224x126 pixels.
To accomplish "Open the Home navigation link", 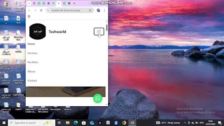I will click(x=31, y=44).
